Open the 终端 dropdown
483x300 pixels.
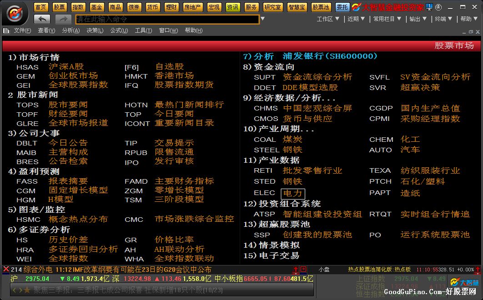[443, 19]
